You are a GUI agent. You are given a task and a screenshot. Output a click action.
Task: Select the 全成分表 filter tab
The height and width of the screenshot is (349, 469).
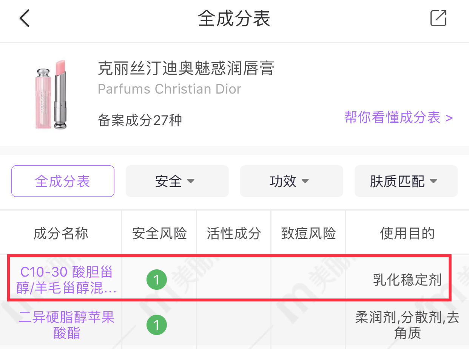63,181
